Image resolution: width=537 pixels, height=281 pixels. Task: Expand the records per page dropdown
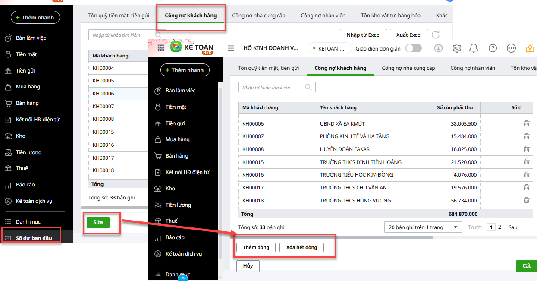click(423, 227)
